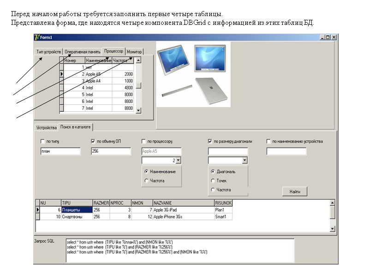Expand the empty diagonal combo box
The width and height of the screenshot is (369, 276).
245,161
